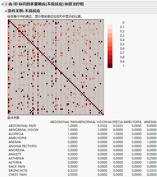Select the BRONCHITIS row label
Viewport: 157px width, 177px height.
point(18,171)
